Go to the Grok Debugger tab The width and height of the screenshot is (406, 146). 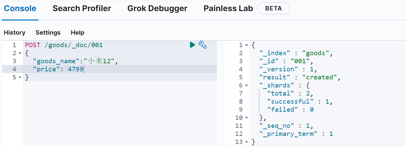[157, 8]
